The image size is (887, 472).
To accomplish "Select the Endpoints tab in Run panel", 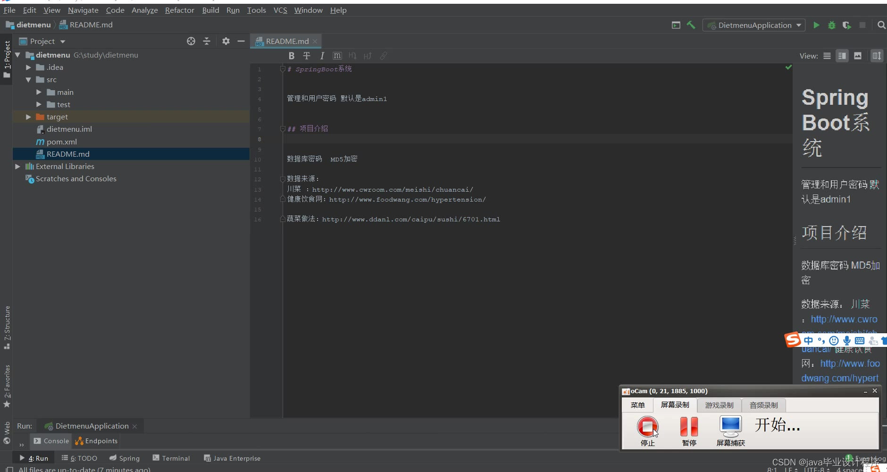I will [x=96, y=441].
